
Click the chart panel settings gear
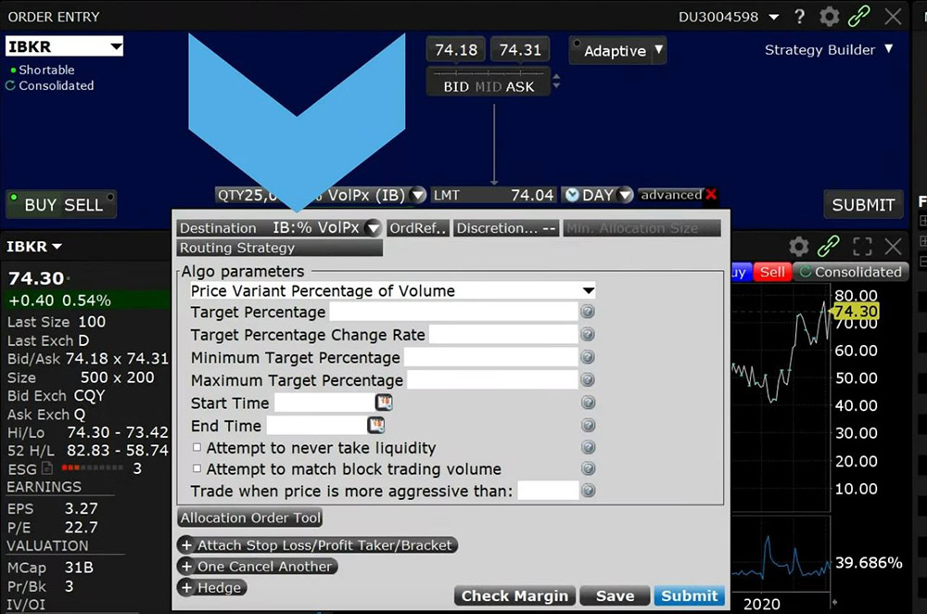(798, 247)
